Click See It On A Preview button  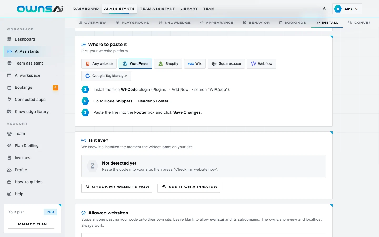tap(190, 187)
